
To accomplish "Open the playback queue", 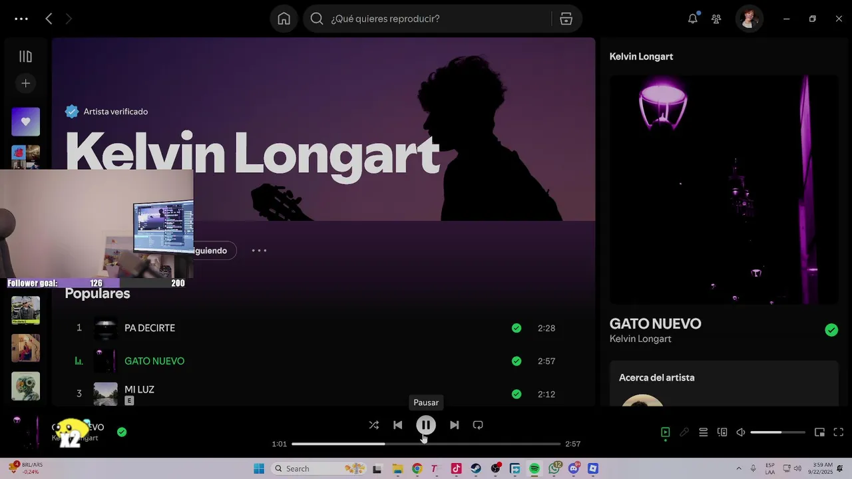I will coord(703,432).
